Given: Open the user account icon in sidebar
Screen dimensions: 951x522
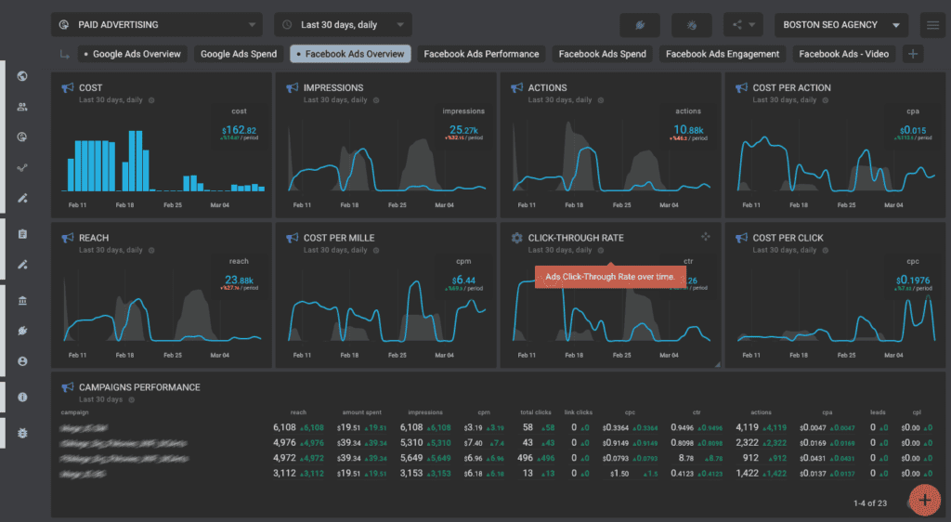Looking at the screenshot, I should coord(22,361).
